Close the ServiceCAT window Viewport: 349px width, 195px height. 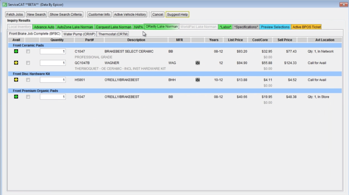pyautogui.click(x=343, y=4)
